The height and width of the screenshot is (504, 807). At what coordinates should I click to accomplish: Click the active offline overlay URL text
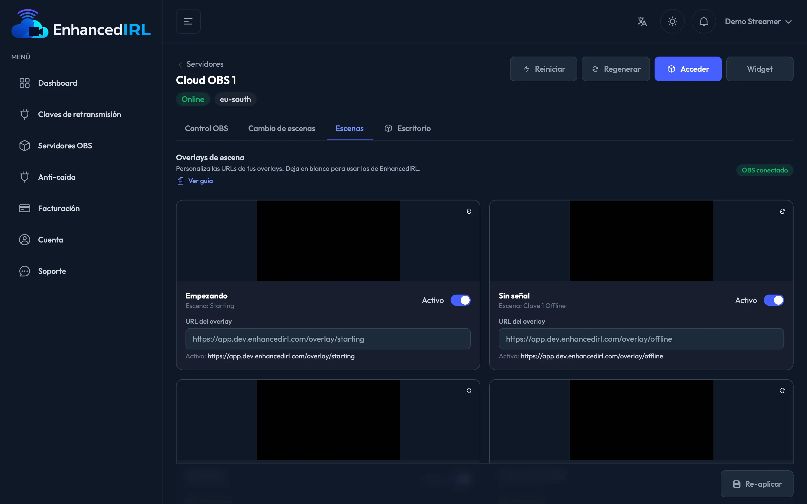point(592,356)
